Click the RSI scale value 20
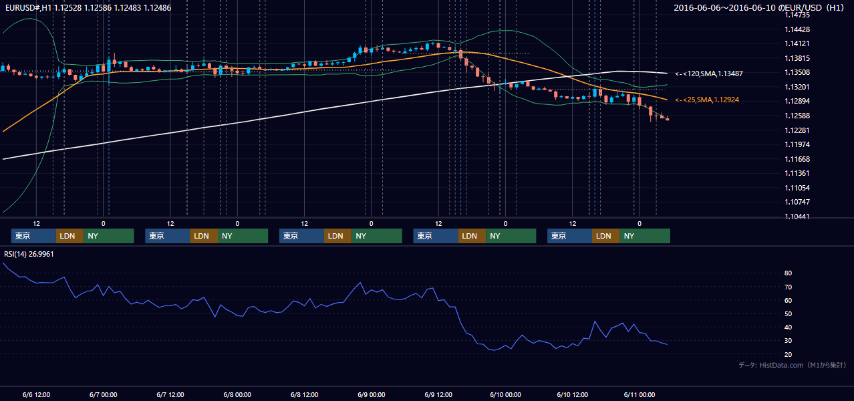 tap(789, 354)
